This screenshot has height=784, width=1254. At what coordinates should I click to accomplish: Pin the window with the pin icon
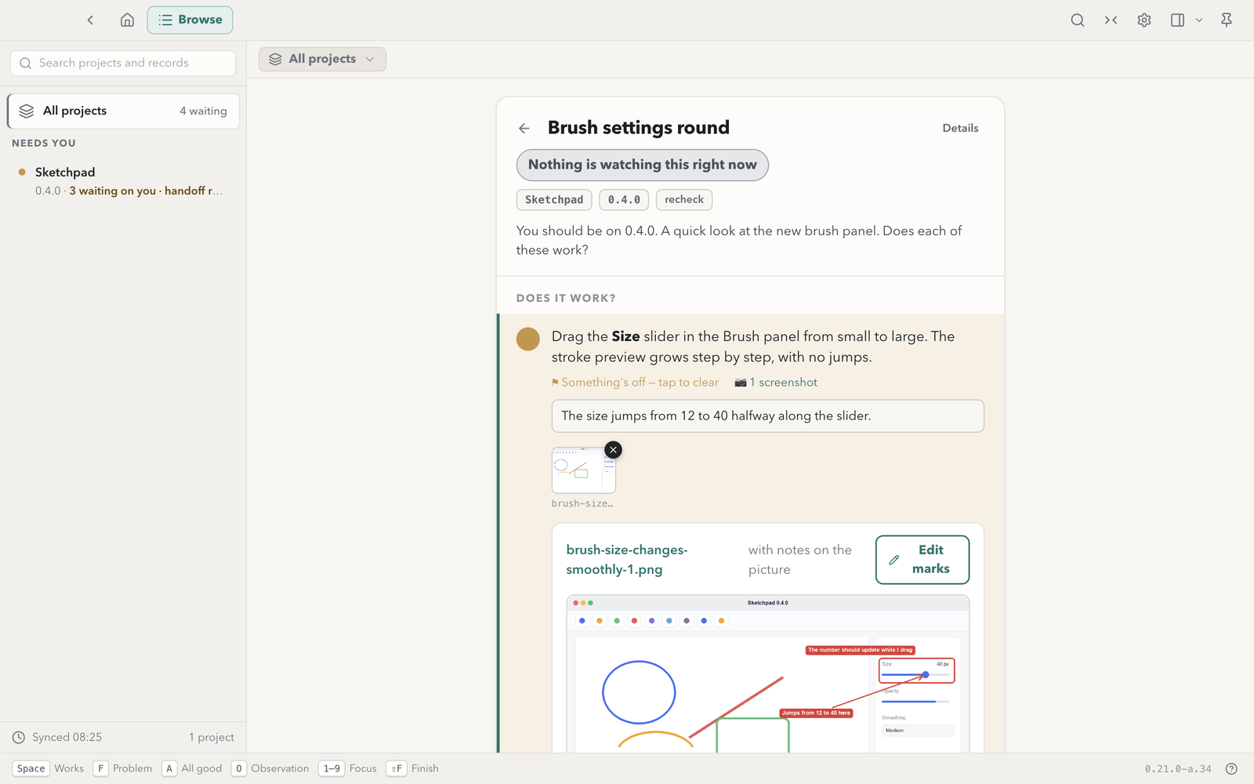pyautogui.click(x=1227, y=20)
